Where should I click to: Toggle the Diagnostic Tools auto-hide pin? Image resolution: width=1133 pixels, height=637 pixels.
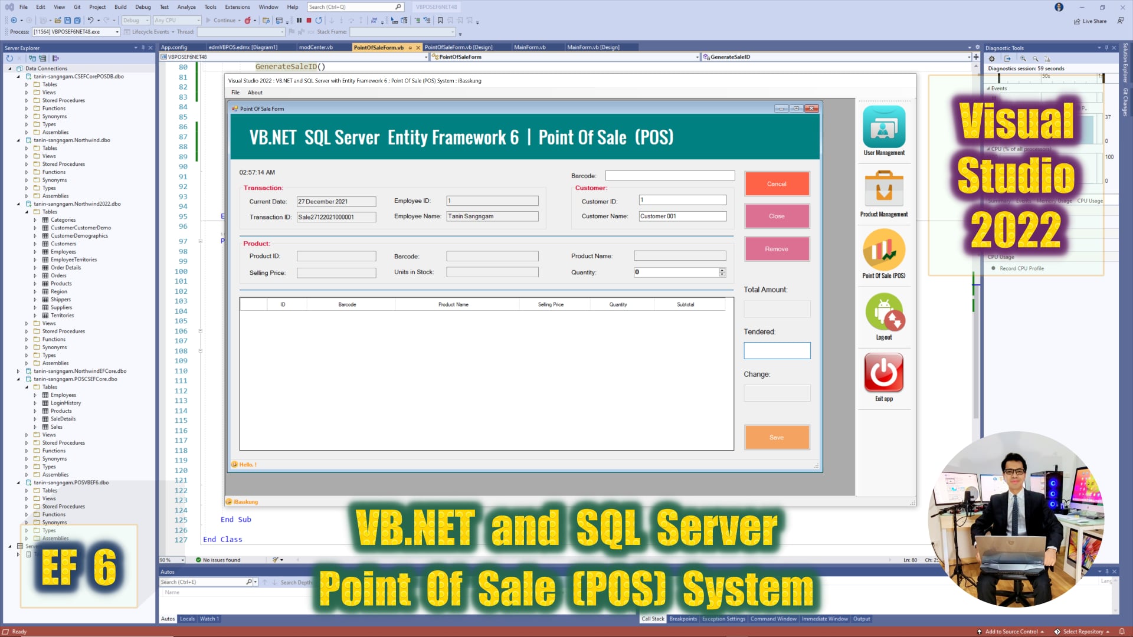(1106, 48)
